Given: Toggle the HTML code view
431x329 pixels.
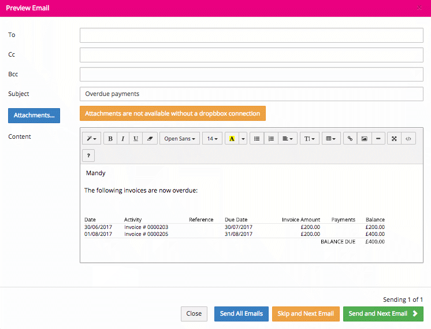Looking at the screenshot, I should coord(408,139).
